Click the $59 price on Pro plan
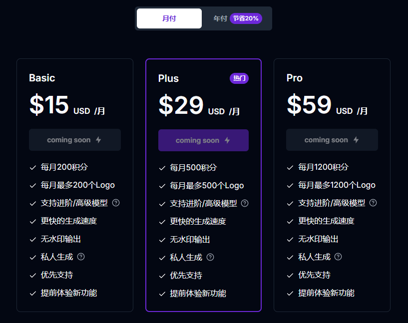 coord(309,105)
